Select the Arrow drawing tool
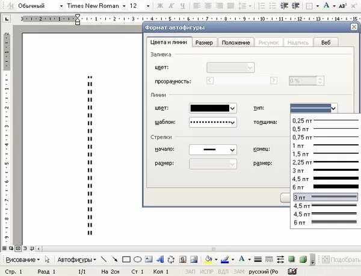Viewport: 361px width, 276px height. click(115, 259)
